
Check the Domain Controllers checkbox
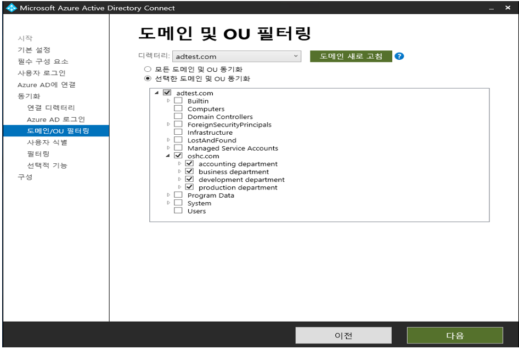(178, 116)
